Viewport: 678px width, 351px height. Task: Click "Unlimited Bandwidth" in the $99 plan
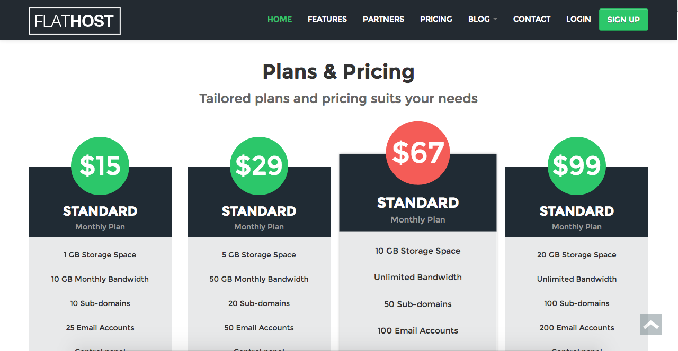(x=577, y=279)
